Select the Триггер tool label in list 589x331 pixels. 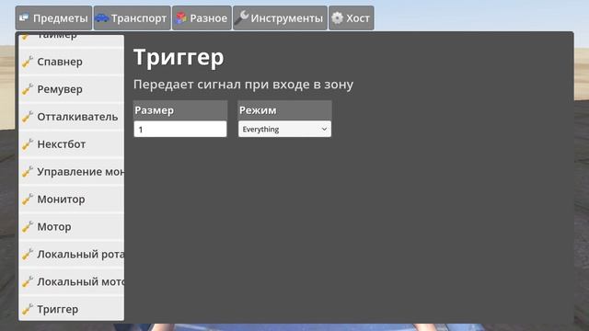(57, 310)
